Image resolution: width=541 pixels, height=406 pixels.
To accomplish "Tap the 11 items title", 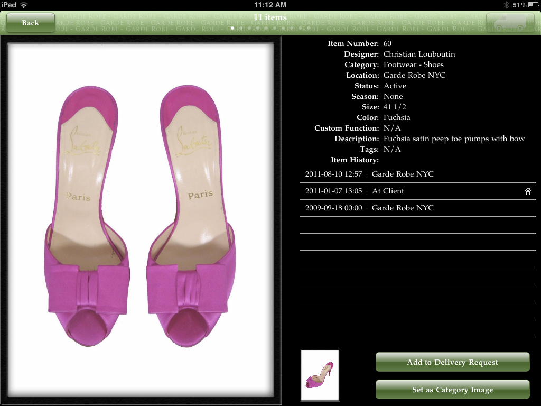I will tap(270, 17).
